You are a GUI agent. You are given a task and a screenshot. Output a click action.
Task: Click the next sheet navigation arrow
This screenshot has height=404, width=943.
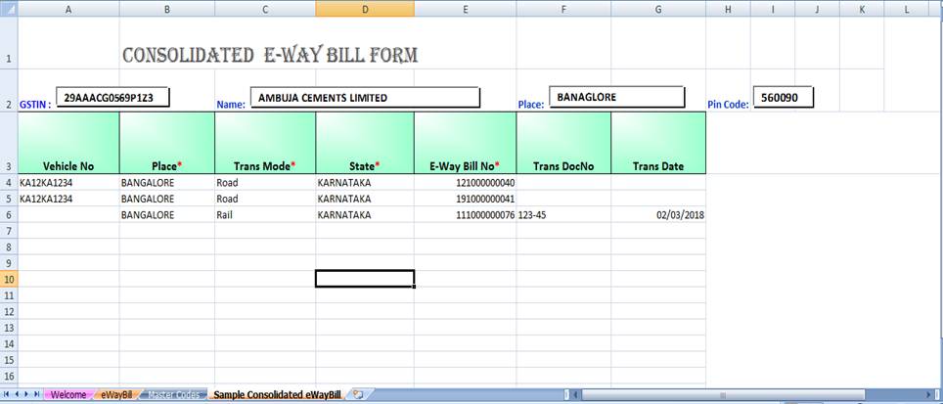pyautogui.click(x=27, y=395)
